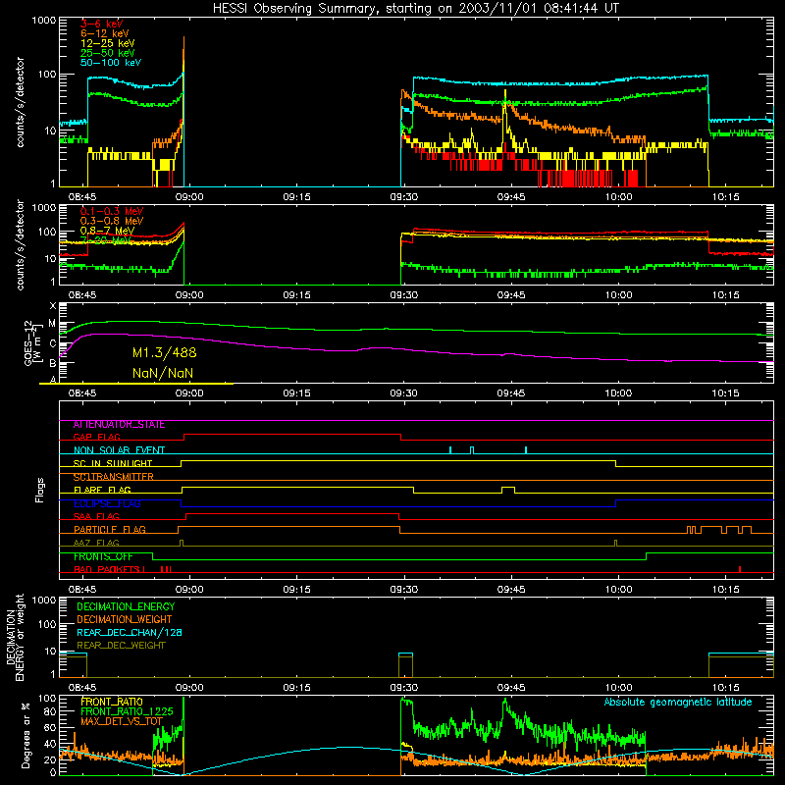Image resolution: width=785 pixels, height=785 pixels.
Task: Click the 0.8-7 MeV legend label
Action: coord(107,231)
